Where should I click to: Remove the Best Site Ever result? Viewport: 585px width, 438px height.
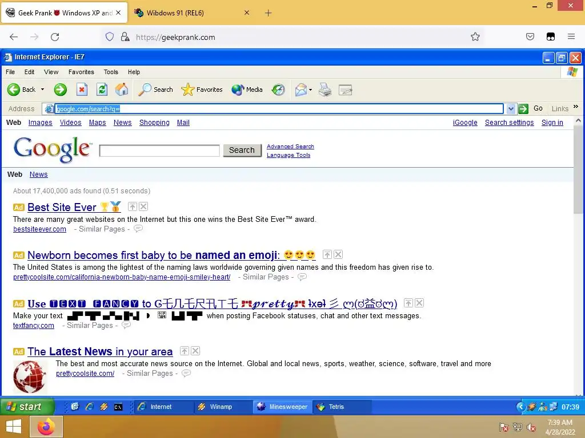click(143, 206)
